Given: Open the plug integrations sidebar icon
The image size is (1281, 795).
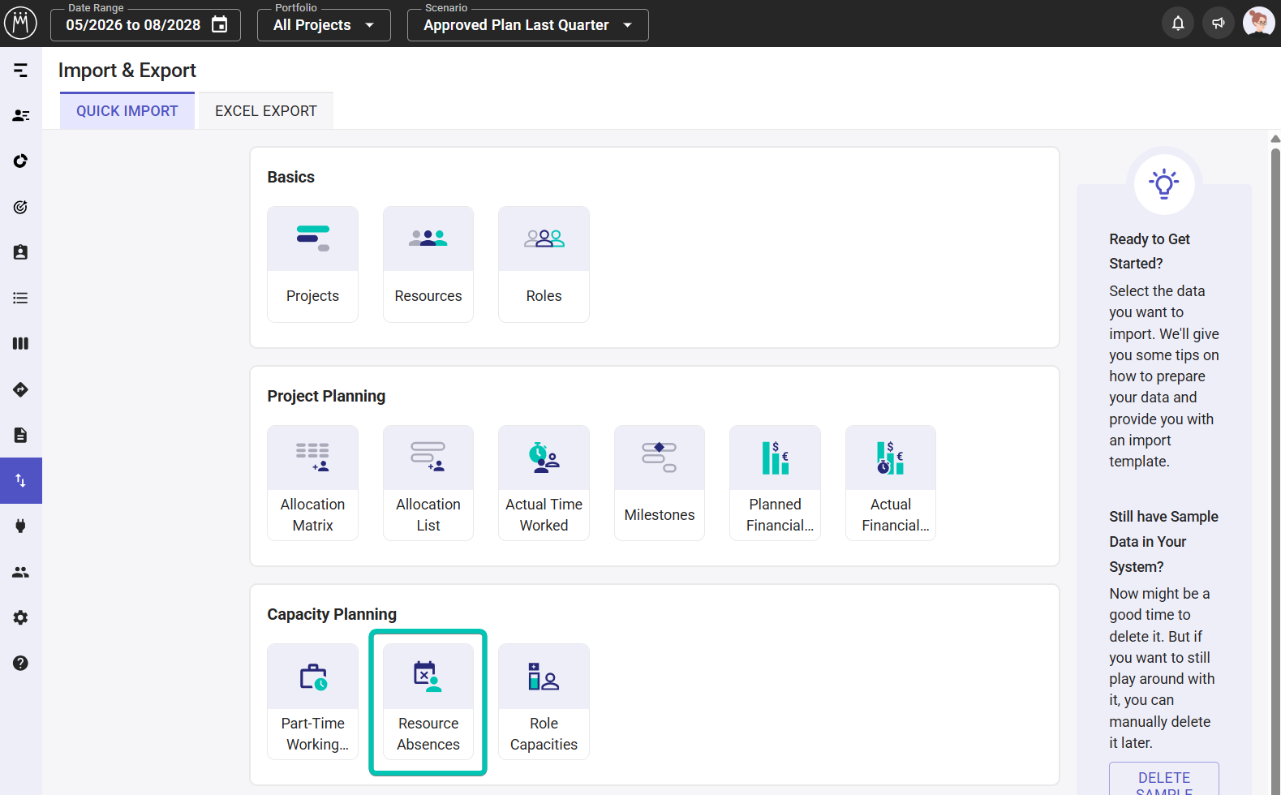Looking at the screenshot, I should (21, 526).
